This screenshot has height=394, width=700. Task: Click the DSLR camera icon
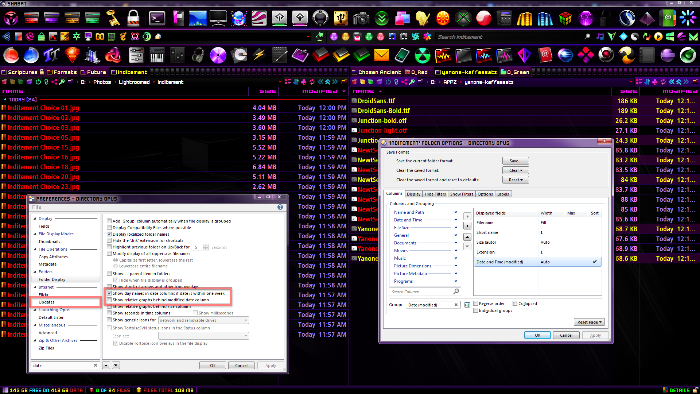[x=361, y=18]
